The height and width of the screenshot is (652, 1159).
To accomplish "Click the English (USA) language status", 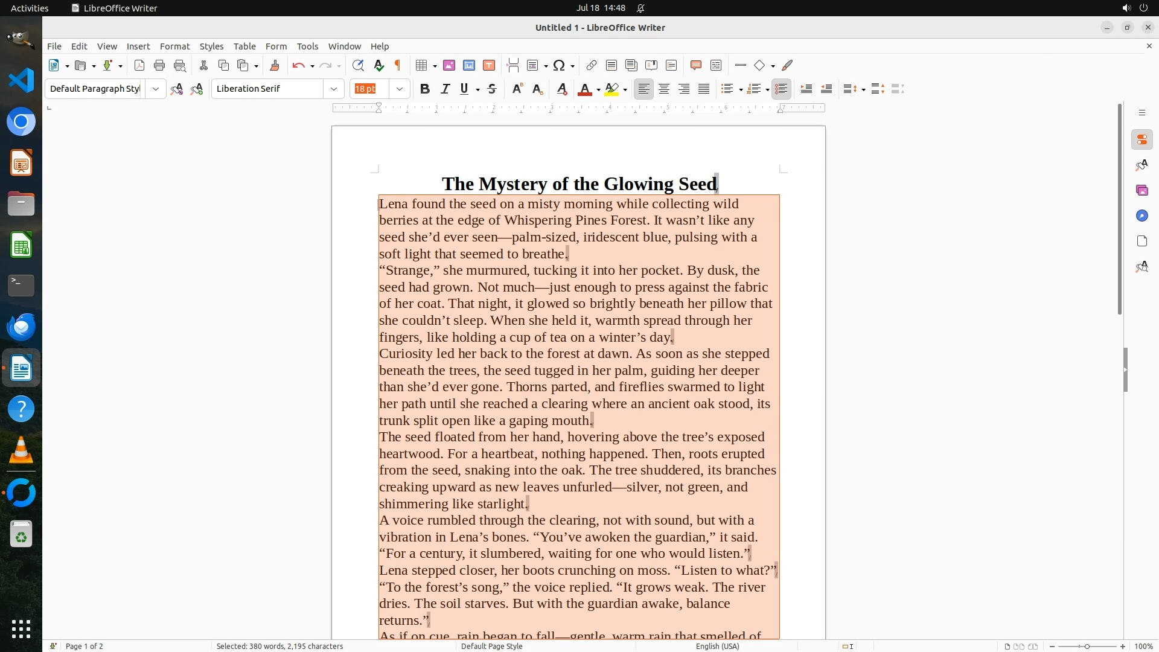I will click(717, 646).
